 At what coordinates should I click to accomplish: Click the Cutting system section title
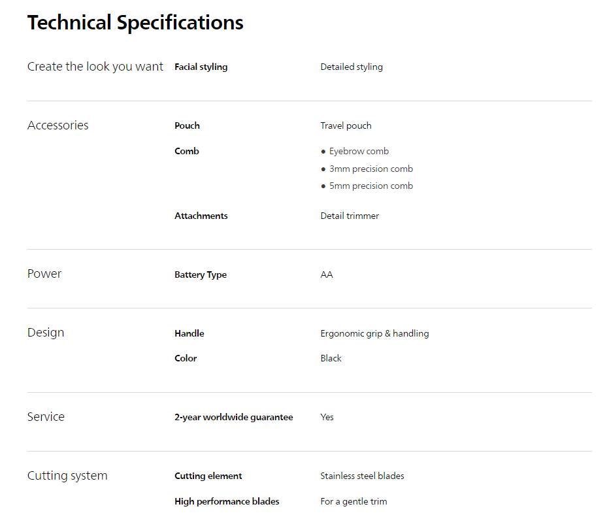click(x=67, y=476)
